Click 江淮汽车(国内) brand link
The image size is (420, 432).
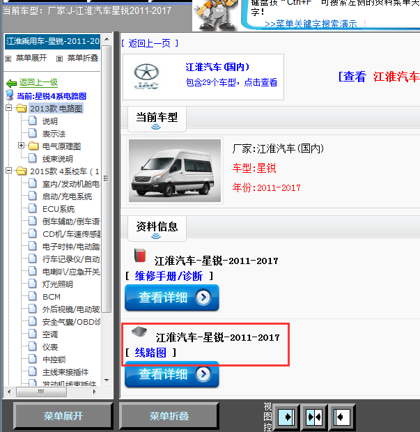[217, 67]
